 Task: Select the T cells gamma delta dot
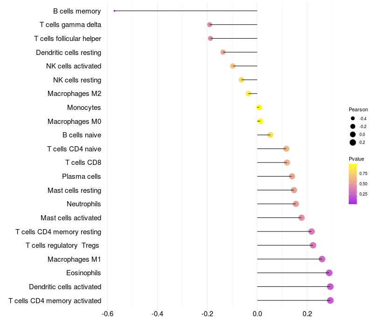209,25
